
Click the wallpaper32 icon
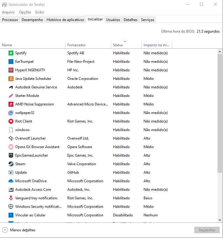[11, 113]
